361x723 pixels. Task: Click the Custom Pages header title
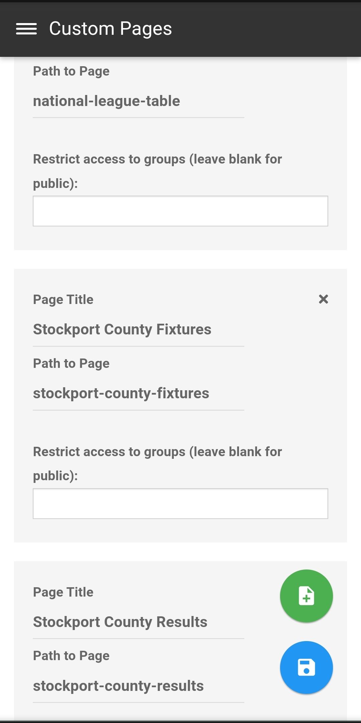coord(110,29)
